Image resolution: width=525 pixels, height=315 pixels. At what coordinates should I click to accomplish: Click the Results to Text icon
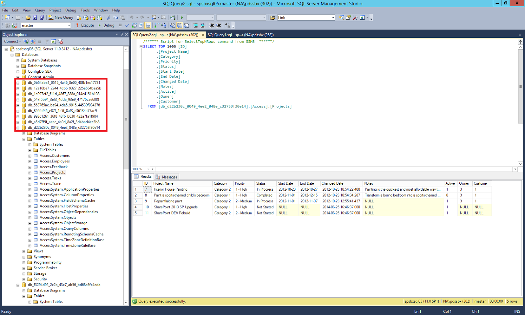coord(173,26)
